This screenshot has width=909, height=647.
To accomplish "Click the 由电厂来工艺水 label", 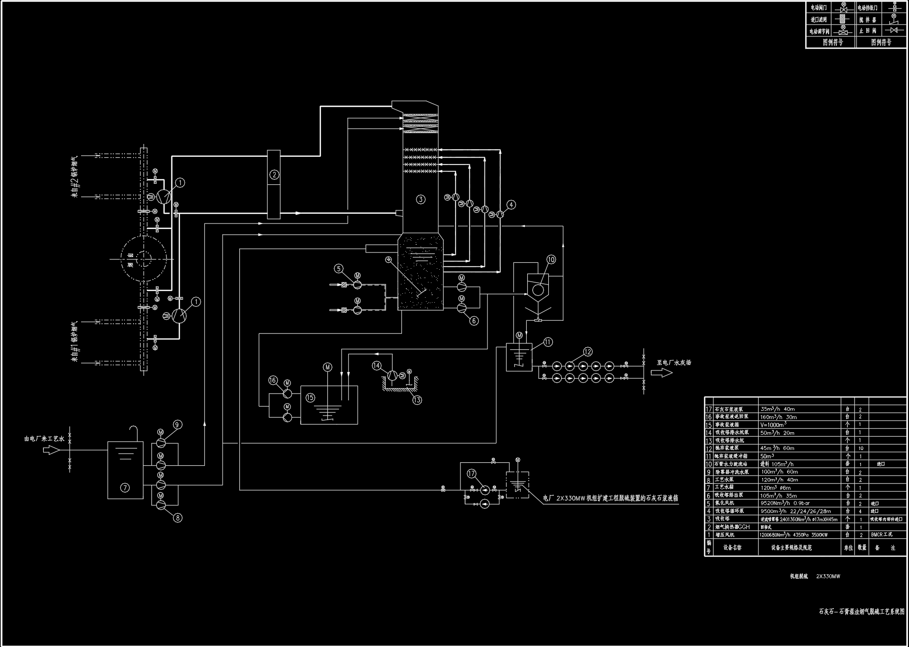I will pyautogui.click(x=45, y=439).
